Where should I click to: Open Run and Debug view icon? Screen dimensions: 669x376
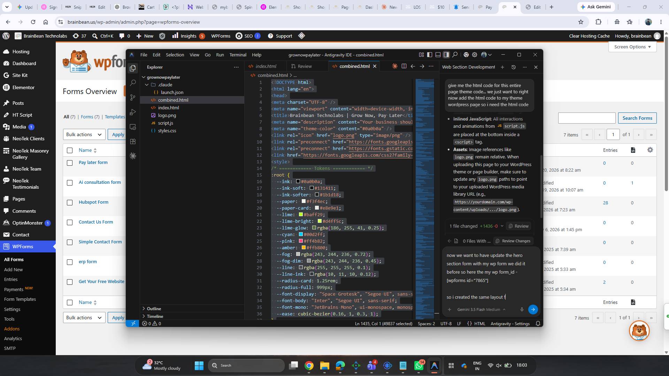coord(133,112)
